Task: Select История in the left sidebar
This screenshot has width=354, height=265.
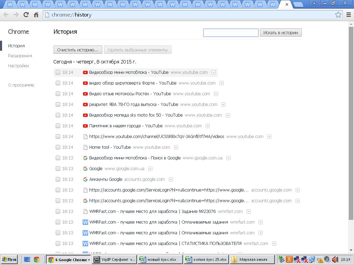Action: point(16,46)
